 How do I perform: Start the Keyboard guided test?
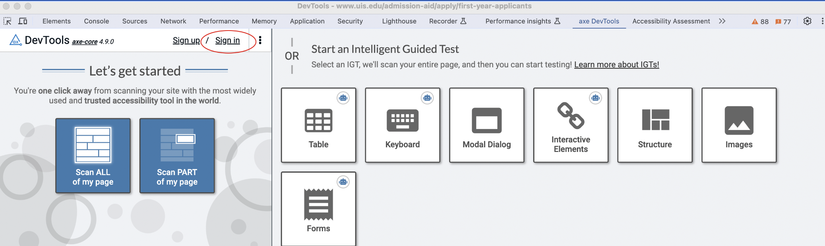click(x=403, y=125)
